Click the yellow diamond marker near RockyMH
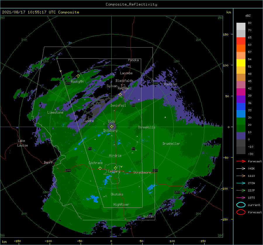Screen dimensions: 263x245 tap(78, 76)
